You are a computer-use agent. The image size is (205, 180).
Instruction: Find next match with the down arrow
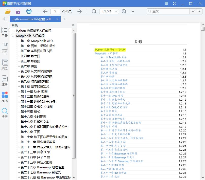click(x=199, y=11)
